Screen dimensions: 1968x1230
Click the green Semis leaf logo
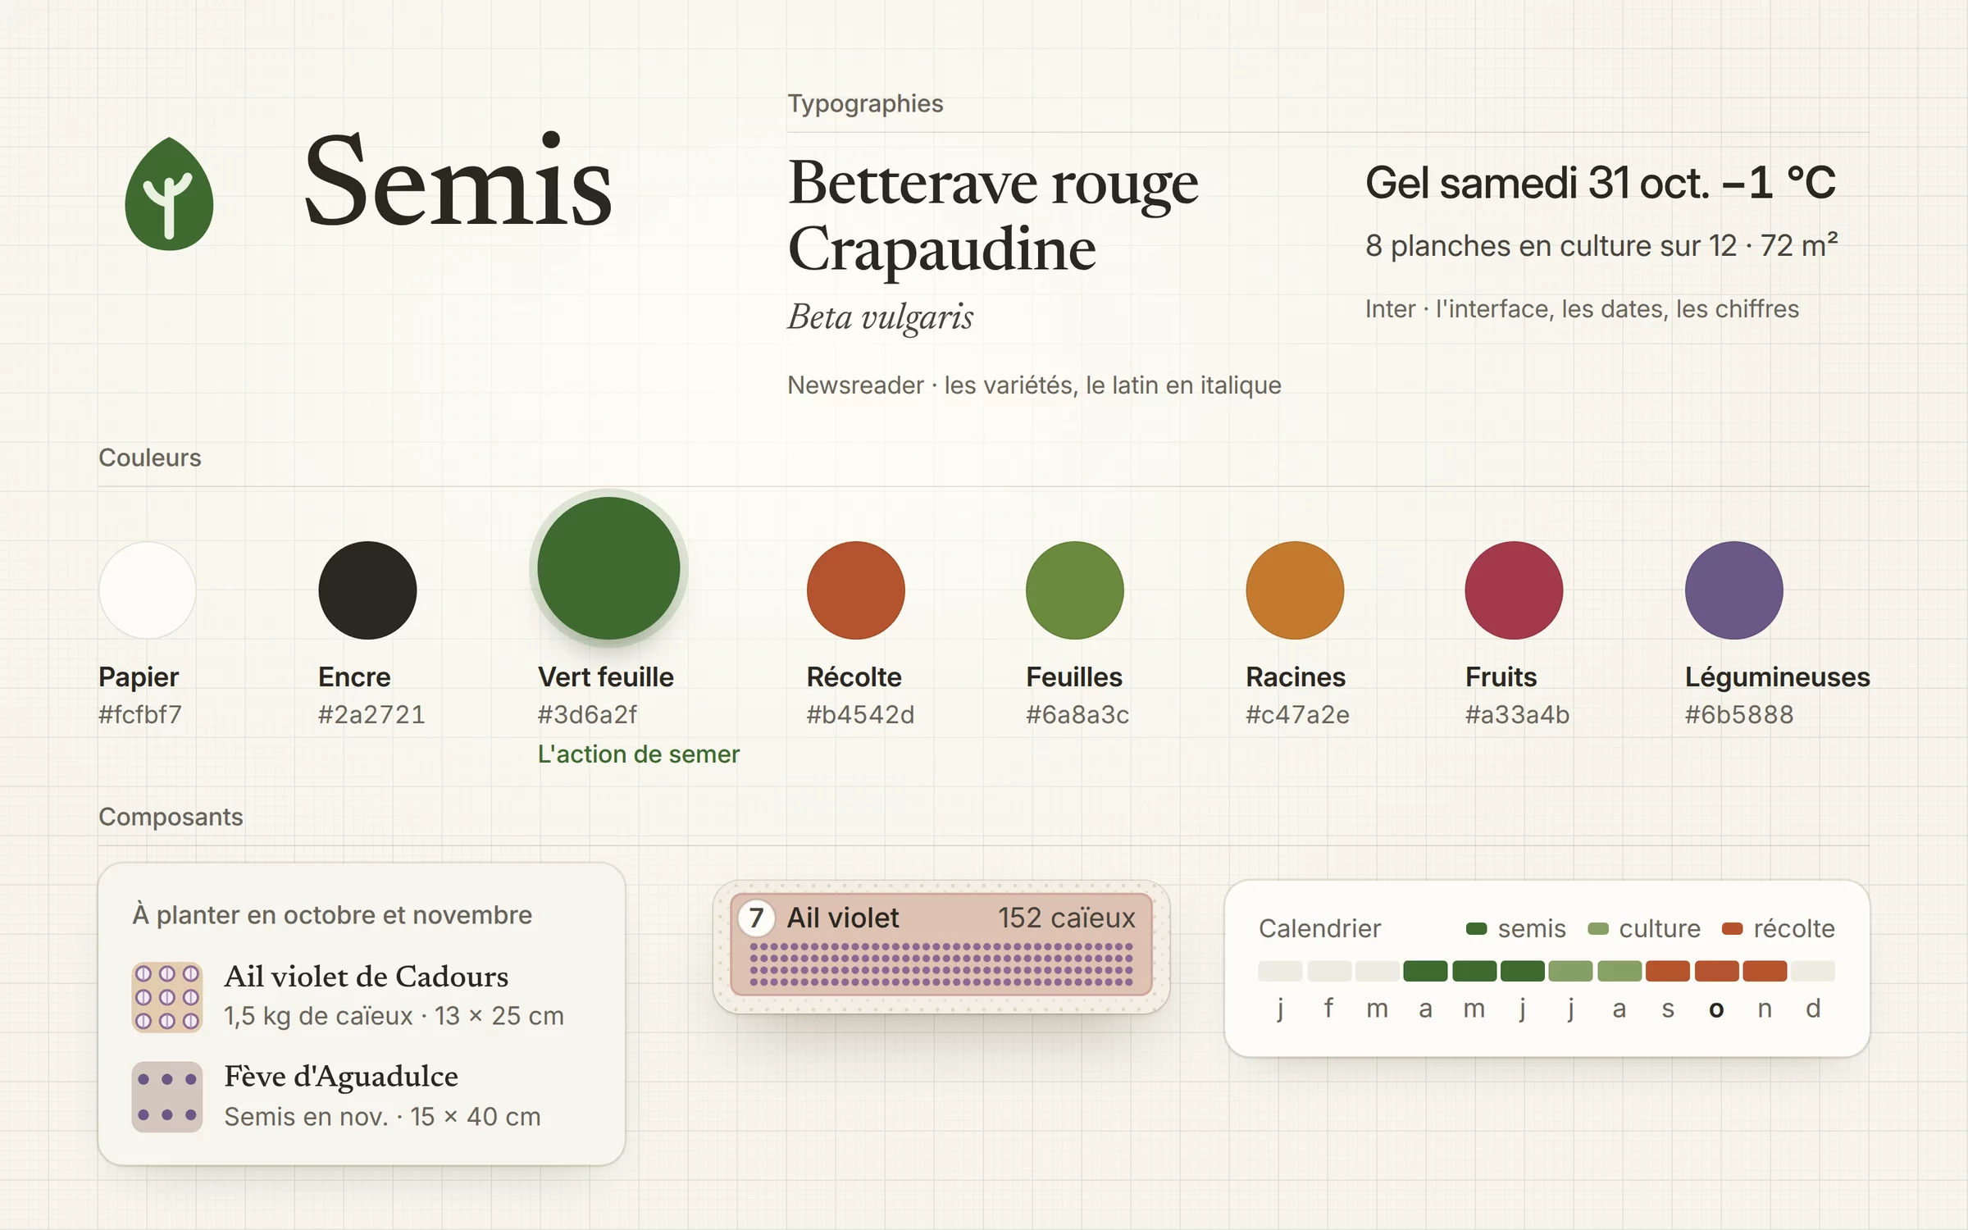[x=169, y=194]
